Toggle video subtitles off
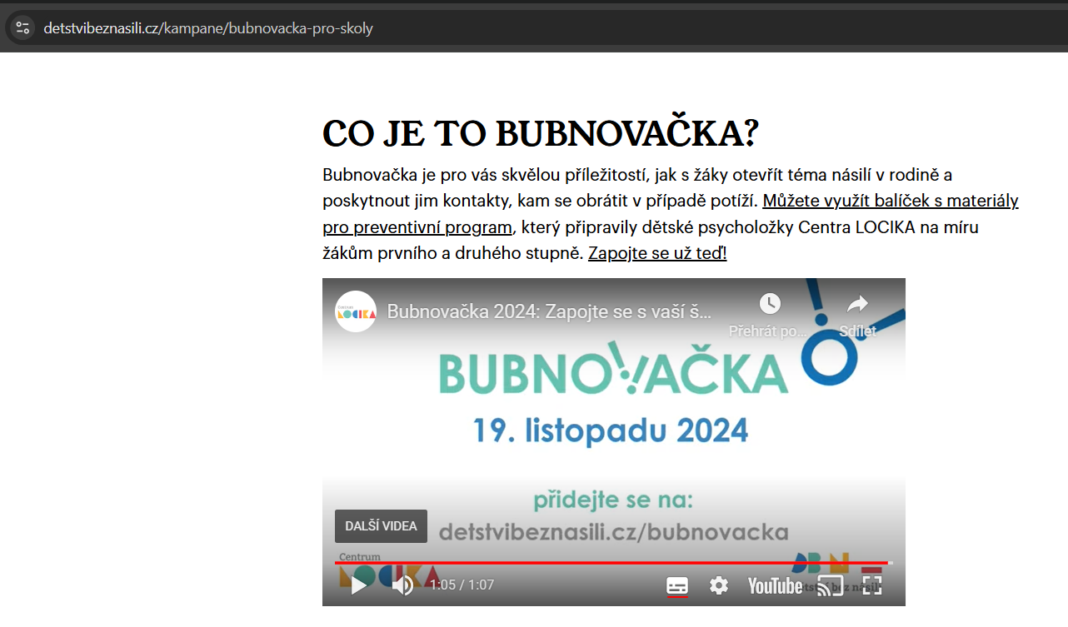The image size is (1068, 627). click(x=677, y=585)
